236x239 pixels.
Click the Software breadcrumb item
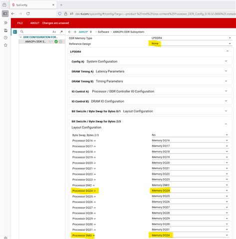[x=103, y=32]
